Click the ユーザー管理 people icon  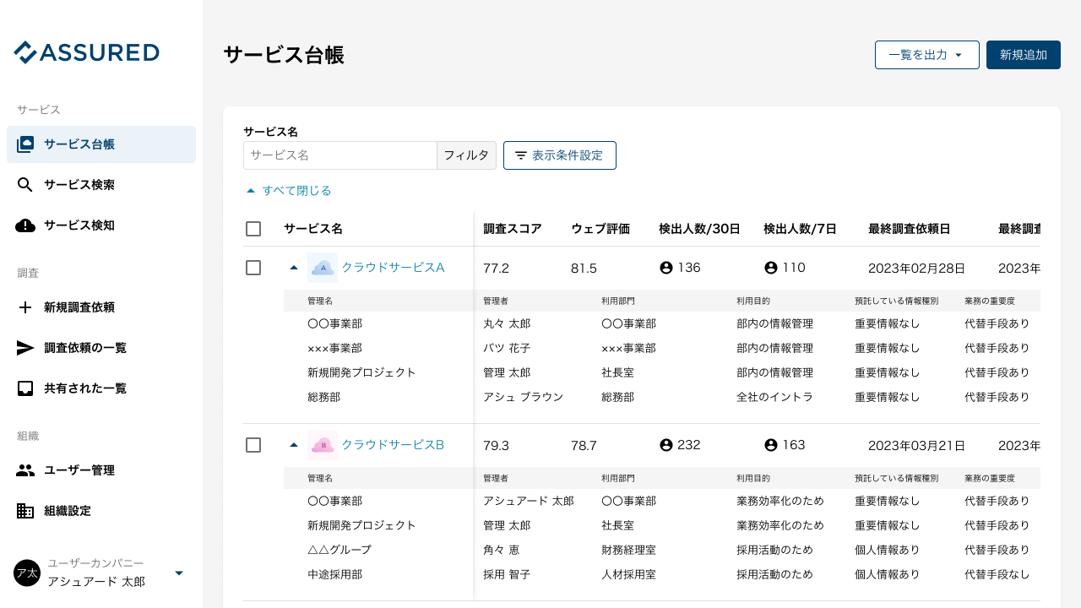tap(25, 470)
